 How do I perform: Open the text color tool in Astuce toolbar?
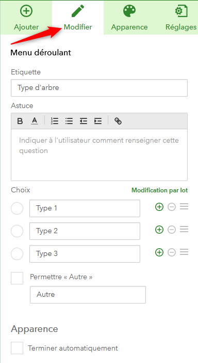point(35,121)
